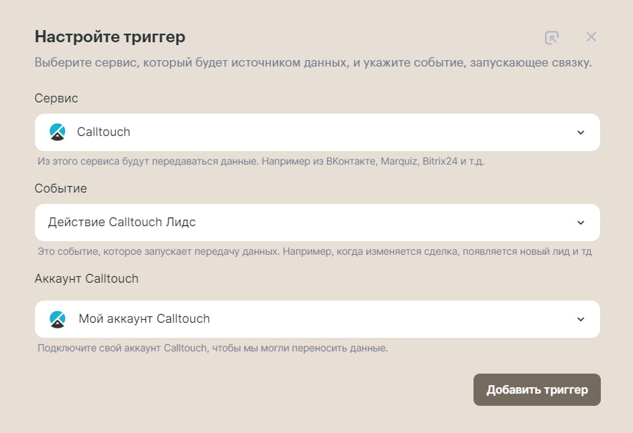The image size is (633, 433).
Task: Click the divider beside the close icon
Action: [x=571, y=37]
